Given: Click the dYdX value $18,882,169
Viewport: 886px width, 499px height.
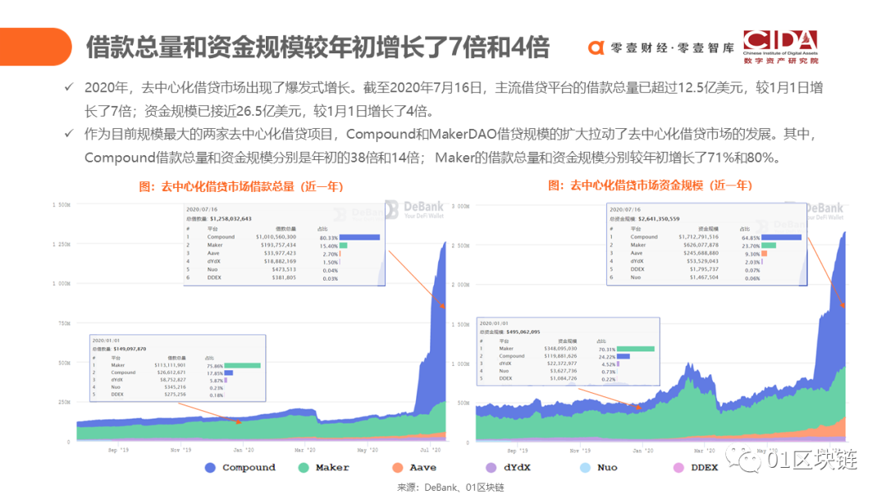Looking at the screenshot, I should point(280,261).
